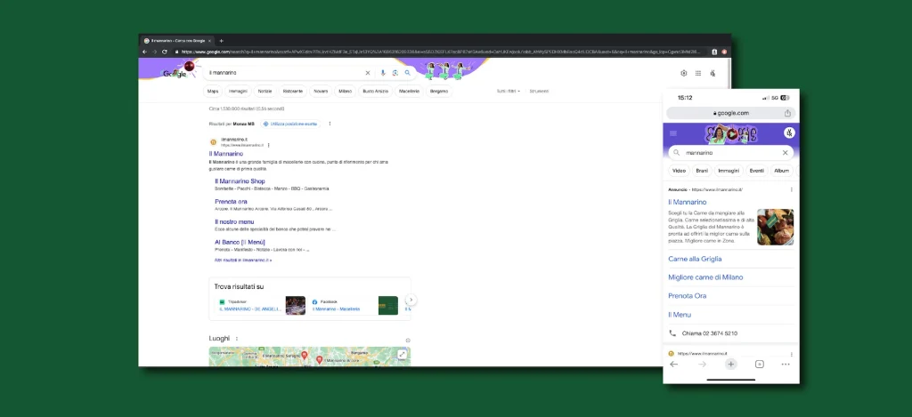Tap 'Carne alla Griglia' ad link

coord(695,259)
